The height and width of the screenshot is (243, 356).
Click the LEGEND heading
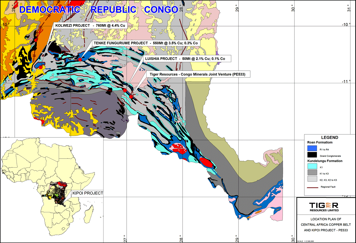click(330, 137)
